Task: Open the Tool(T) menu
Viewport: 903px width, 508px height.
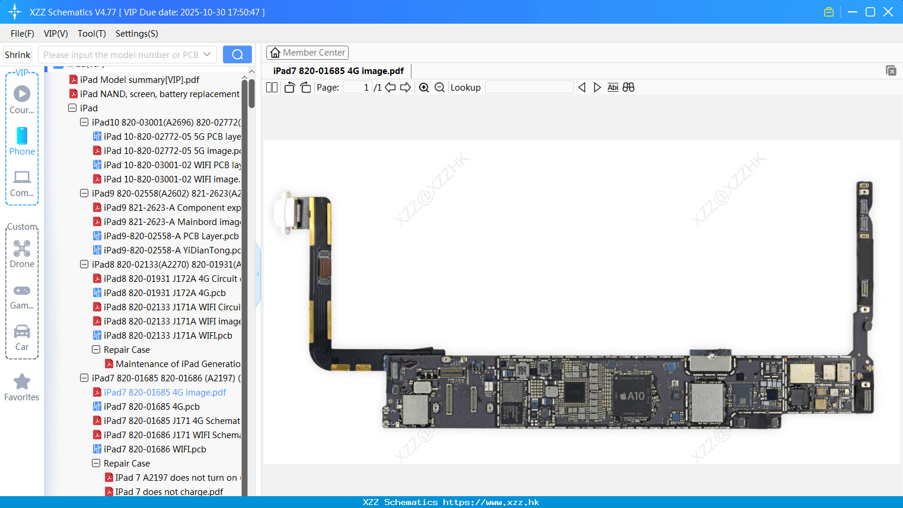Action: (92, 34)
